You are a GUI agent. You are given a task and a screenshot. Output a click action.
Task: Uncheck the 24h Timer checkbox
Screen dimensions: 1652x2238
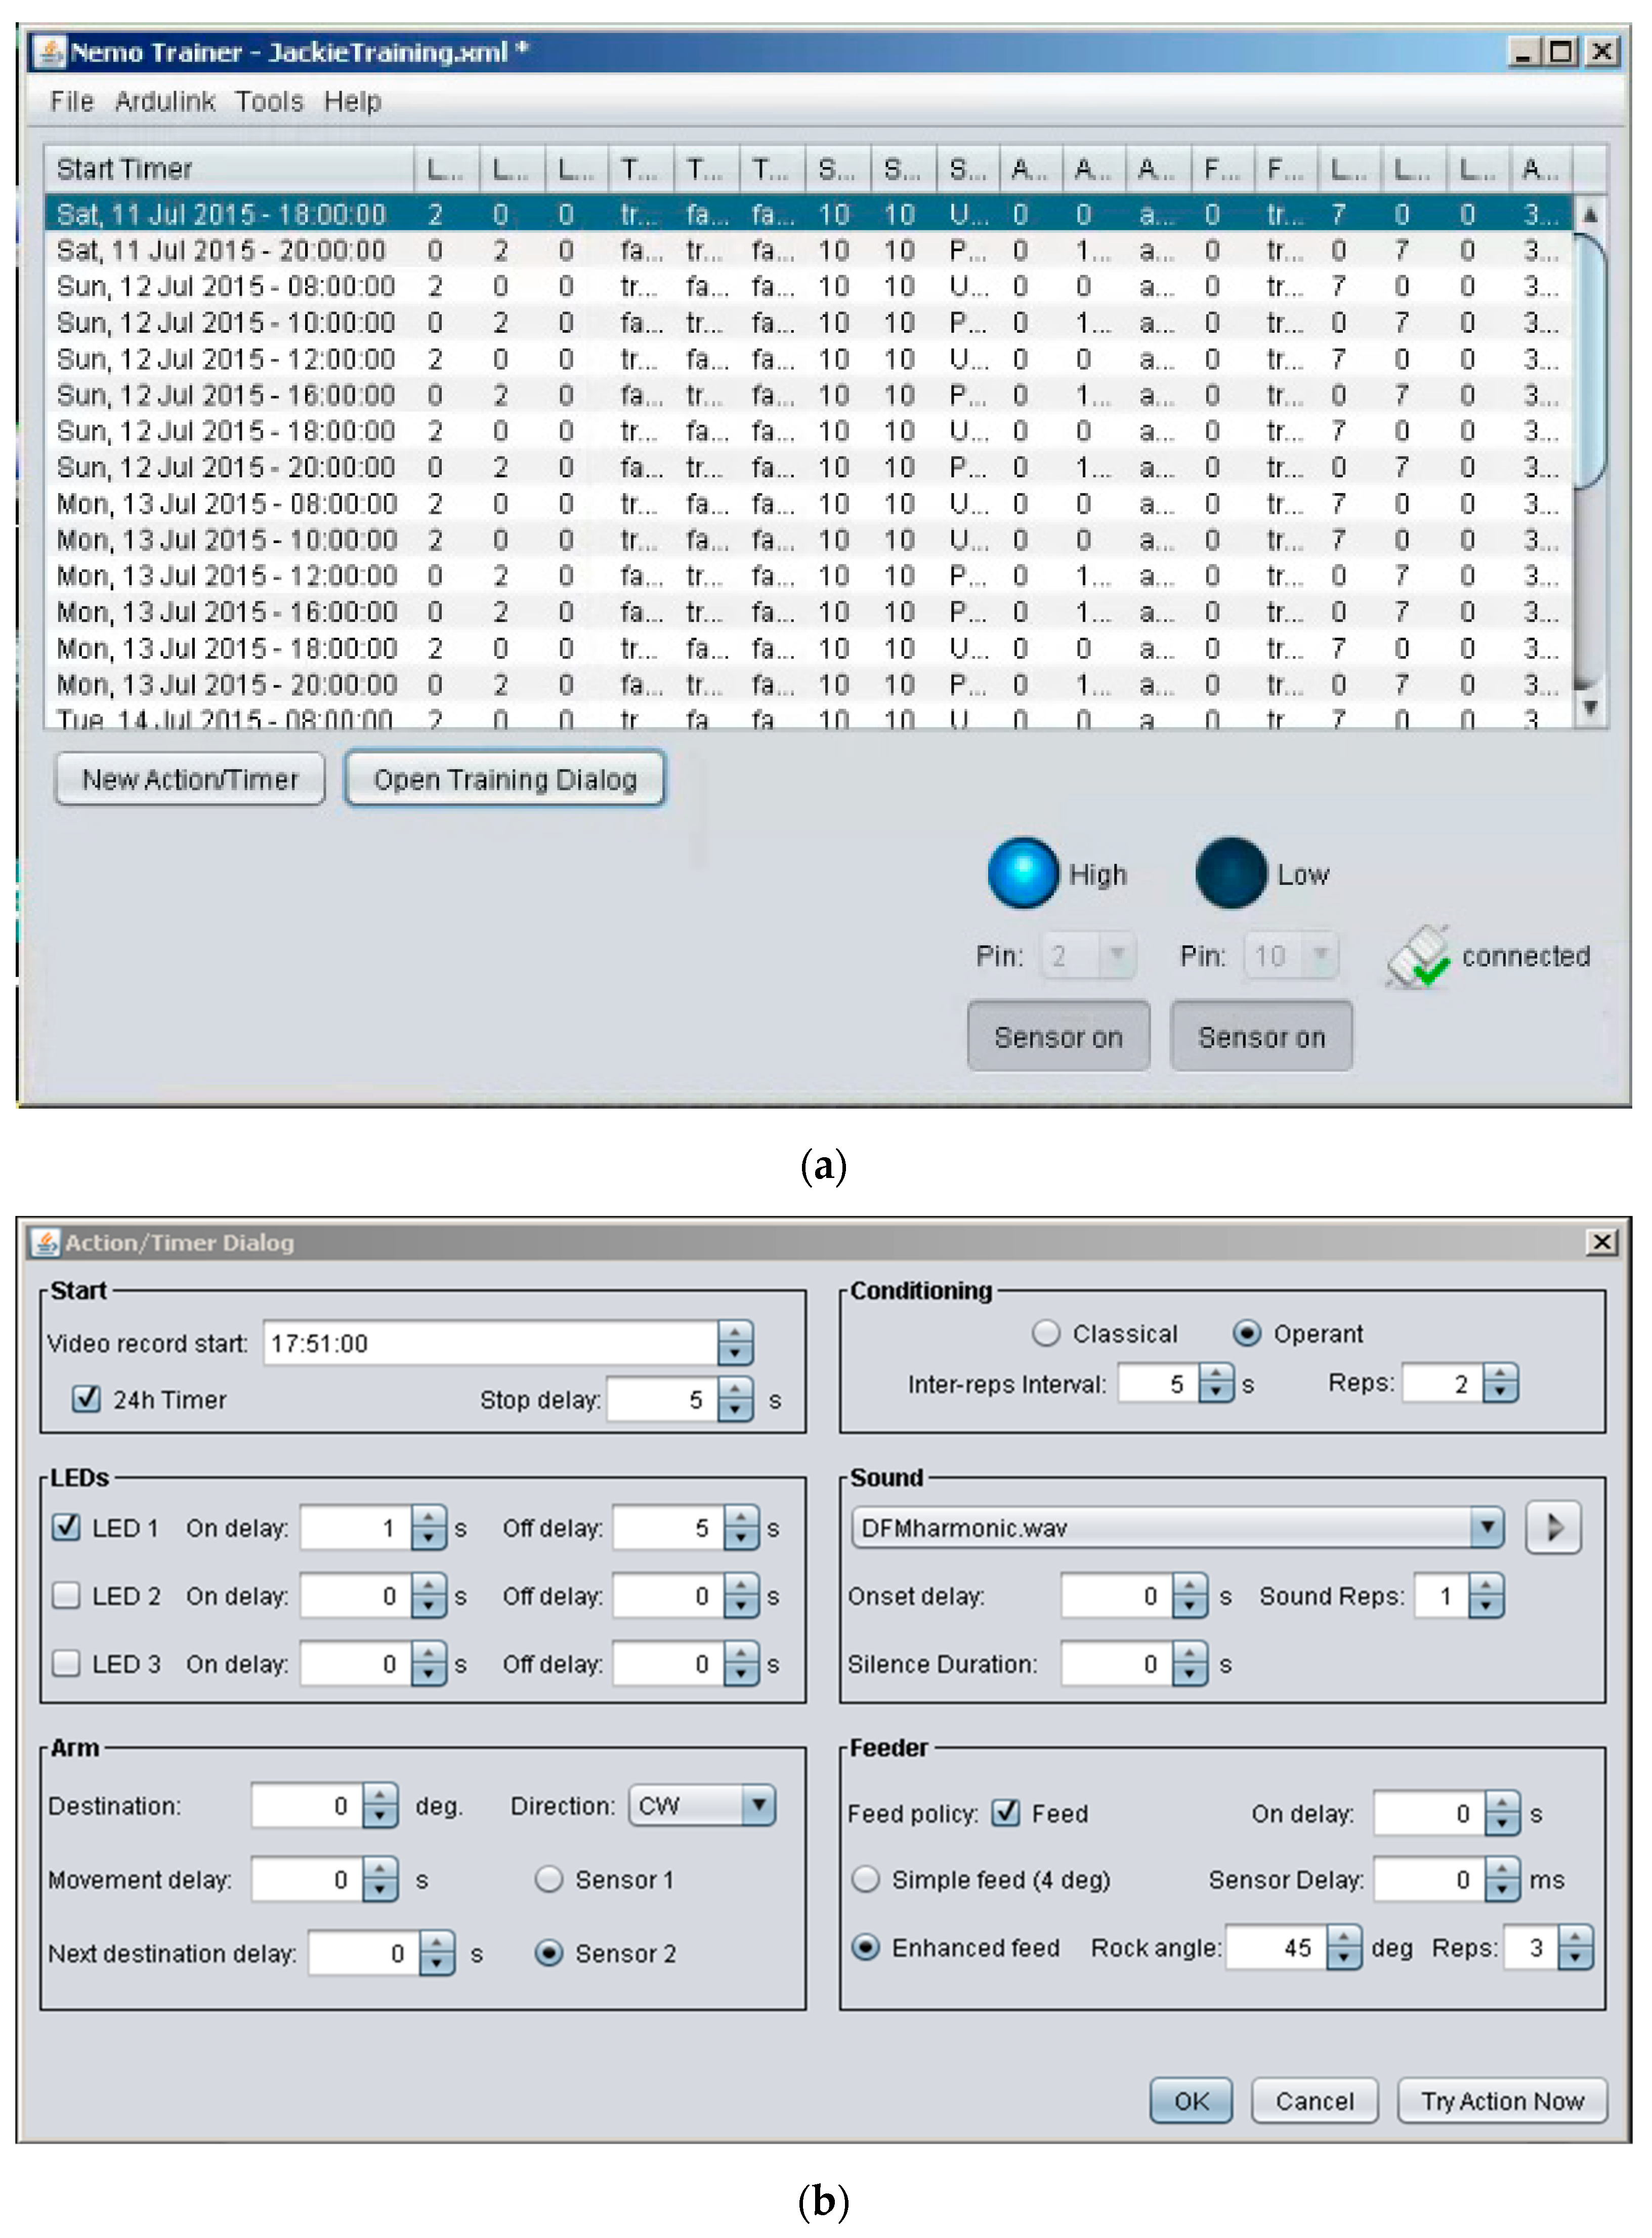[x=87, y=1398]
